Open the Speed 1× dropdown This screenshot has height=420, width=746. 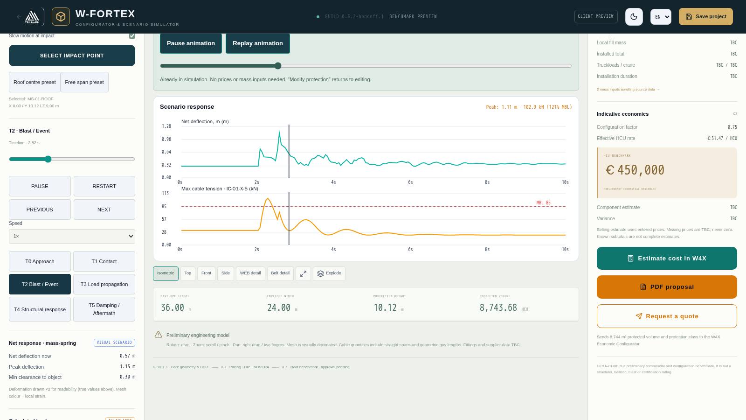pos(72,236)
